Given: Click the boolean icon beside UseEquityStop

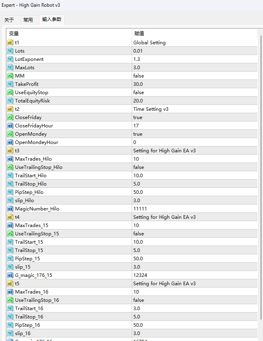Looking at the screenshot, I should [x=10, y=93].
